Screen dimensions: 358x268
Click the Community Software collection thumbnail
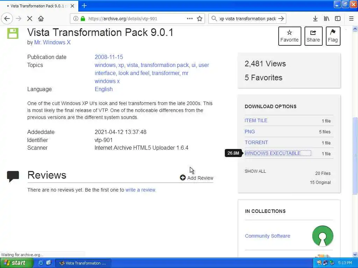tap(323, 236)
